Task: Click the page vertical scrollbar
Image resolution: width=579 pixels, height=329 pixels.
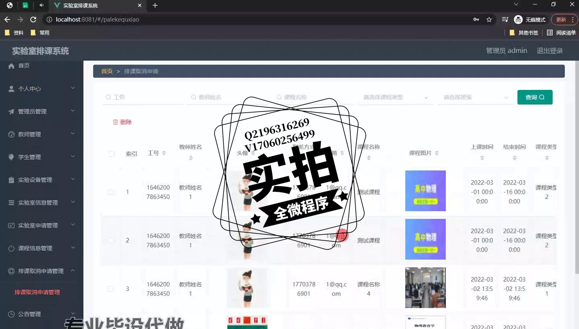Action: [x=577, y=167]
